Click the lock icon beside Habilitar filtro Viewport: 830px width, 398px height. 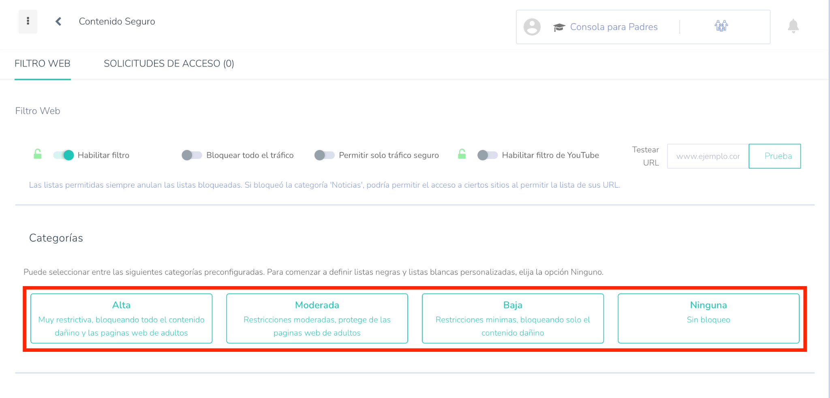pos(38,154)
